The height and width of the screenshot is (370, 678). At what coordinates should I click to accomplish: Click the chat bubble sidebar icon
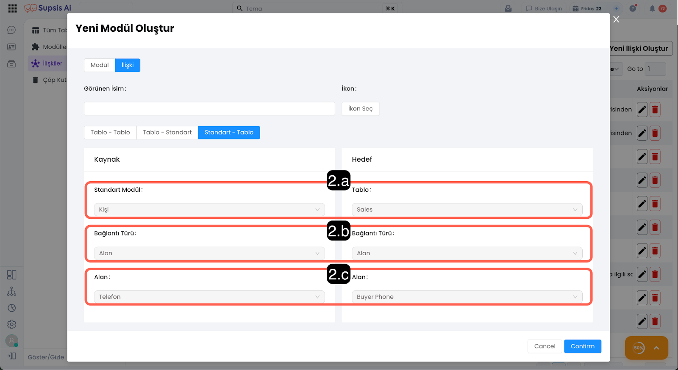point(11,30)
